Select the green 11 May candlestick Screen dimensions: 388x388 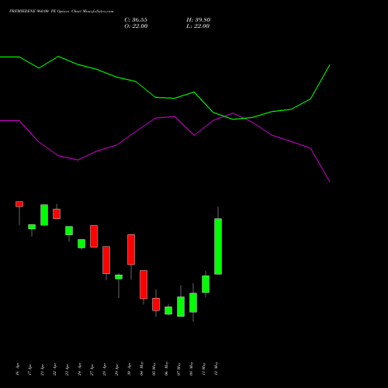tap(206, 284)
